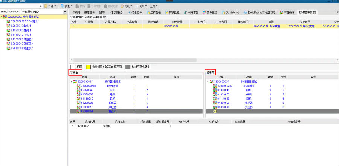This screenshot has width=339, height=166.
Task: Click the gray legend color swatch
Action: [x=128, y=67]
